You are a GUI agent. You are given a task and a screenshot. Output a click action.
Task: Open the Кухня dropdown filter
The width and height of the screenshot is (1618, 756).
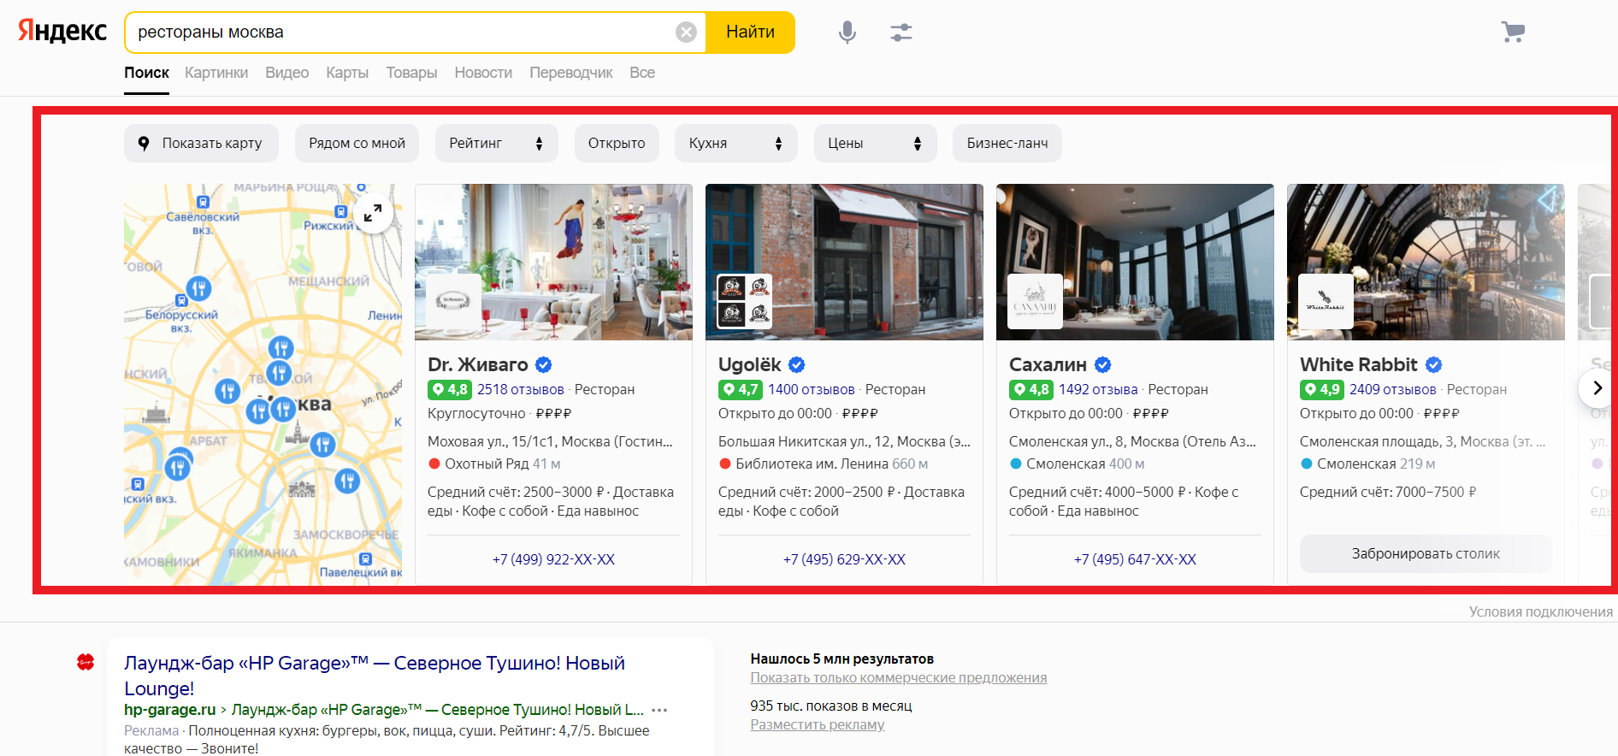(x=736, y=144)
